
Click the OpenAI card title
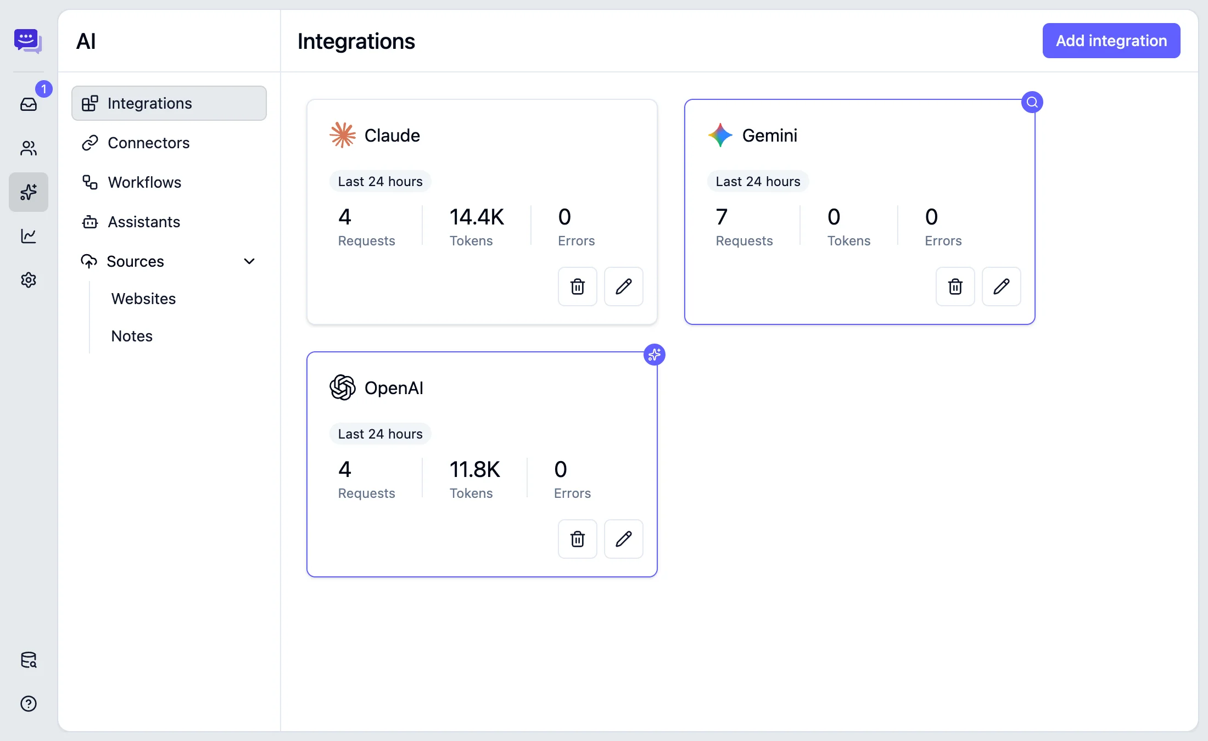(394, 388)
